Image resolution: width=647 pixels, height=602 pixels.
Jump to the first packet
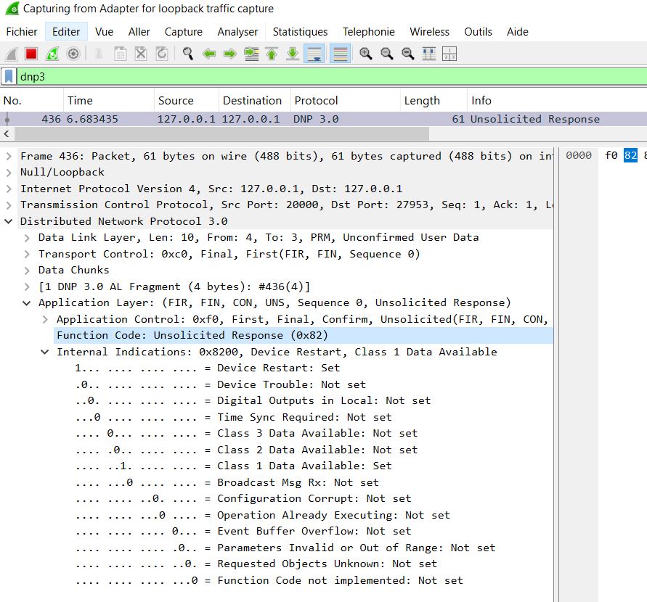[272, 54]
